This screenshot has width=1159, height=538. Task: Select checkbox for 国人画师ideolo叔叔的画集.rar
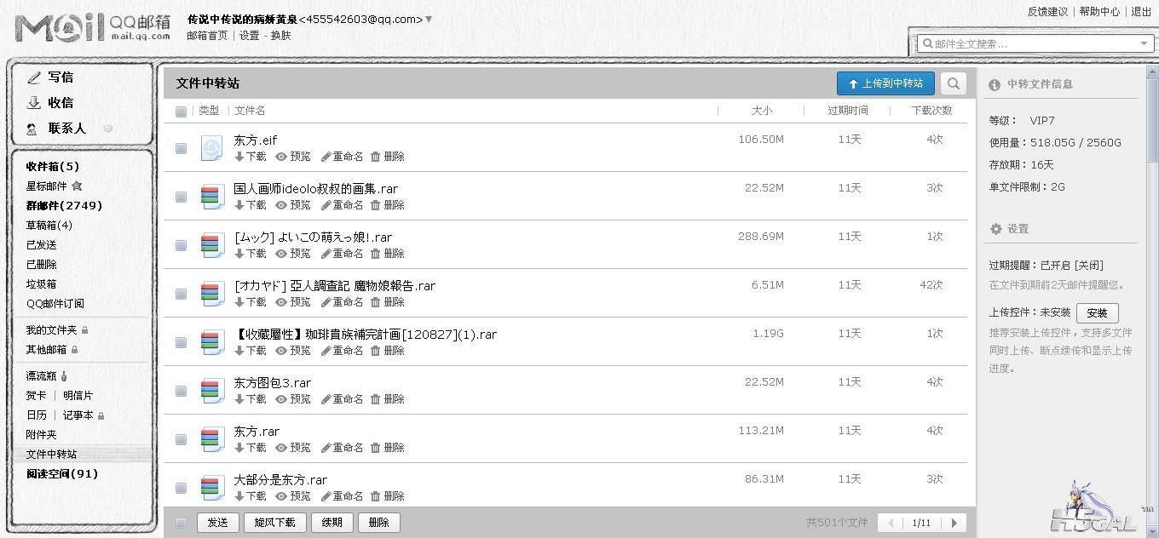[181, 197]
